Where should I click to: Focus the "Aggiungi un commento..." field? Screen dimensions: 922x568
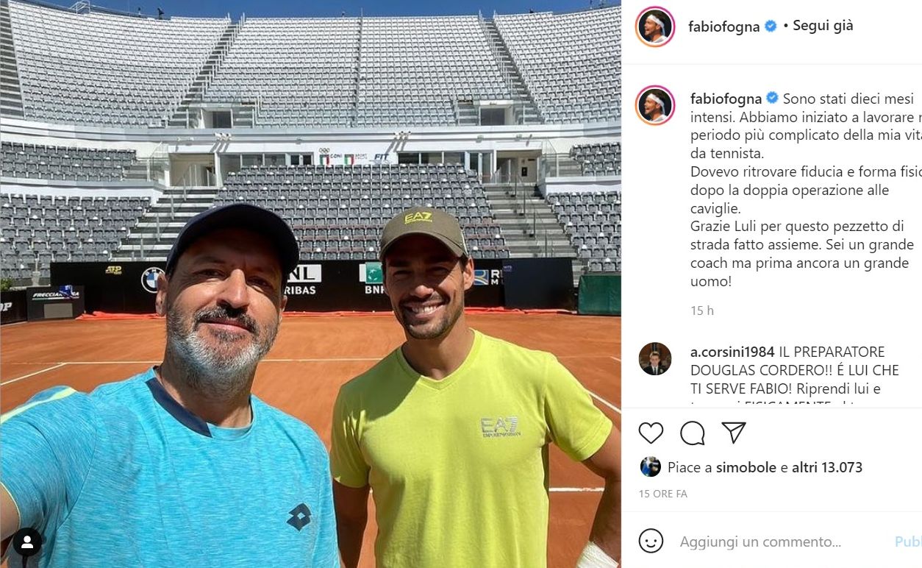(x=760, y=542)
